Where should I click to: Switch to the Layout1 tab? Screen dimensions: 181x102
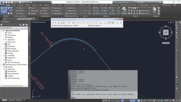11,100
